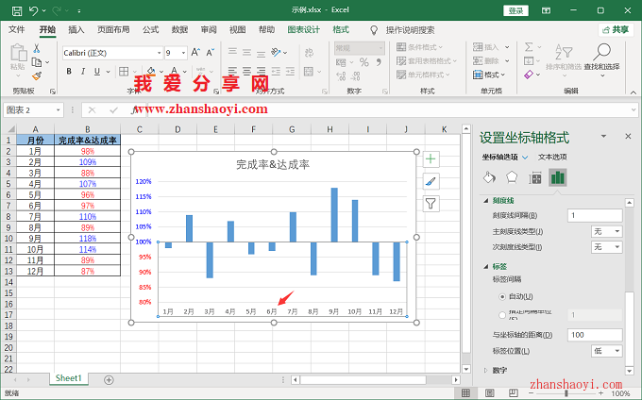This screenshot has height=400, width=642.
Task: Collapse the 标签 section
Action: tap(486, 266)
